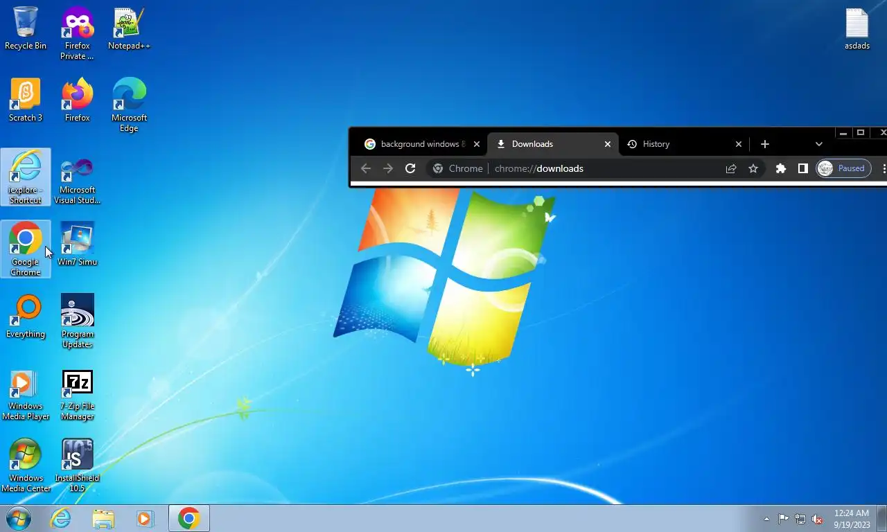Screen dimensions: 887x532
Task: Click the Share this page icon
Action: pyautogui.click(x=731, y=168)
